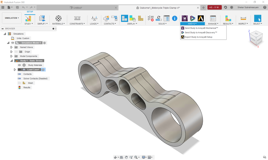Select the SETUP ribbon tab

30,12
